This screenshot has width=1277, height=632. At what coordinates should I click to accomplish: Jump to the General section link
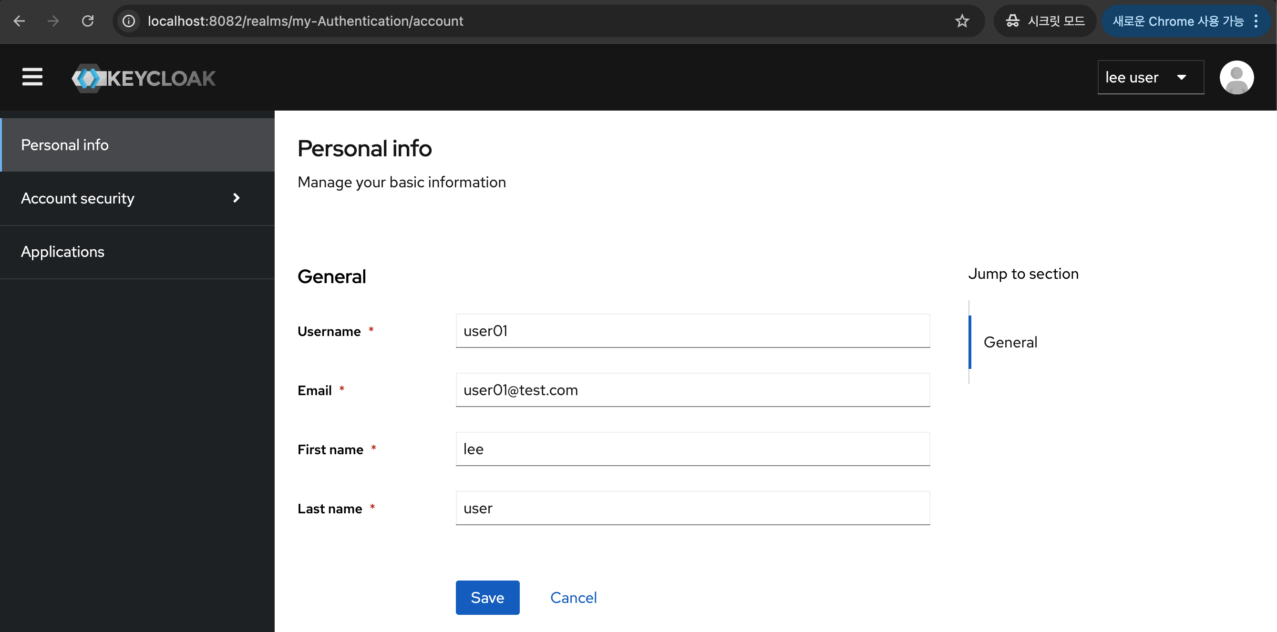(x=1010, y=342)
